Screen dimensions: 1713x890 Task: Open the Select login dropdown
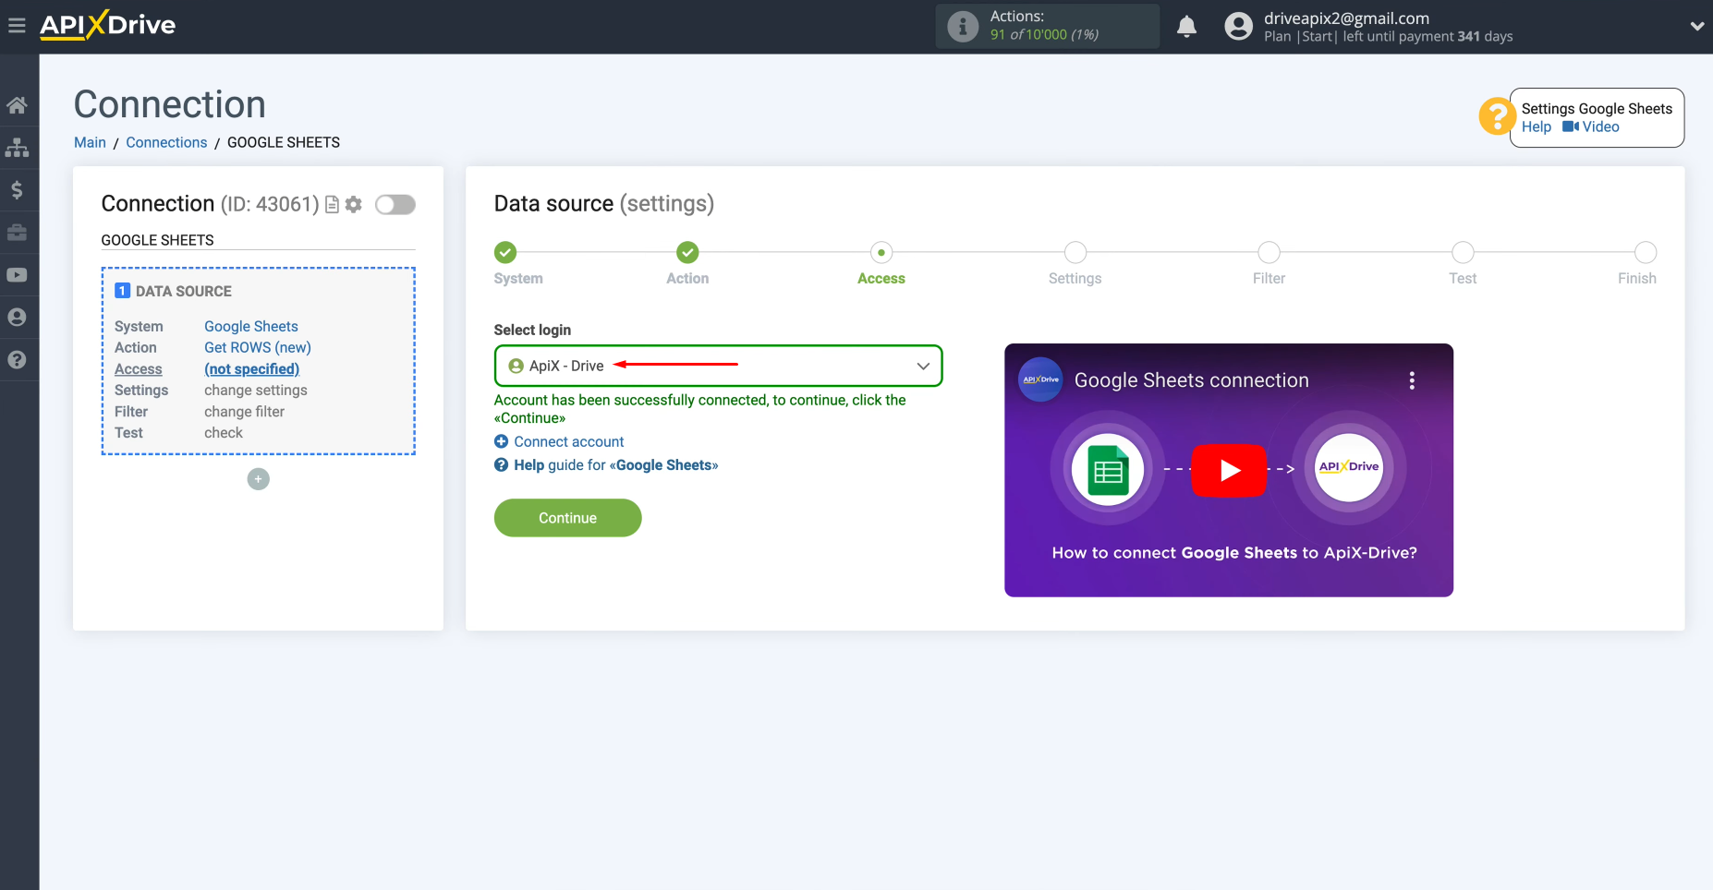[x=718, y=366]
